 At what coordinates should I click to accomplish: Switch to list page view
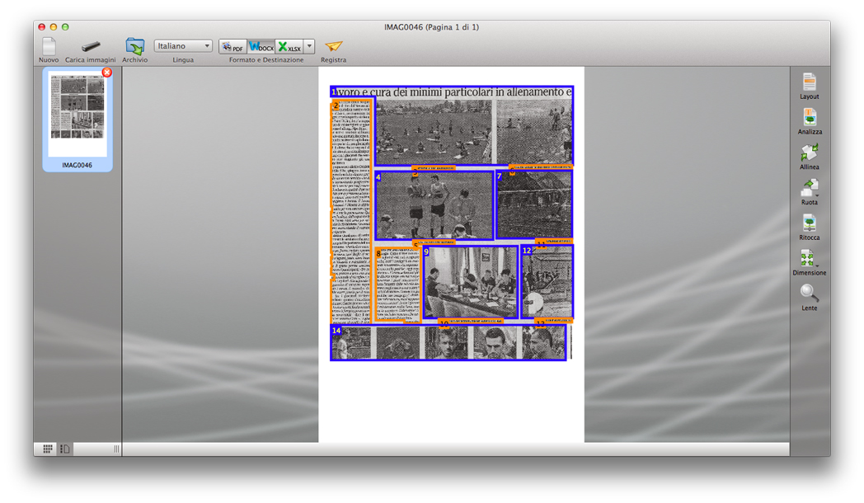click(x=65, y=449)
